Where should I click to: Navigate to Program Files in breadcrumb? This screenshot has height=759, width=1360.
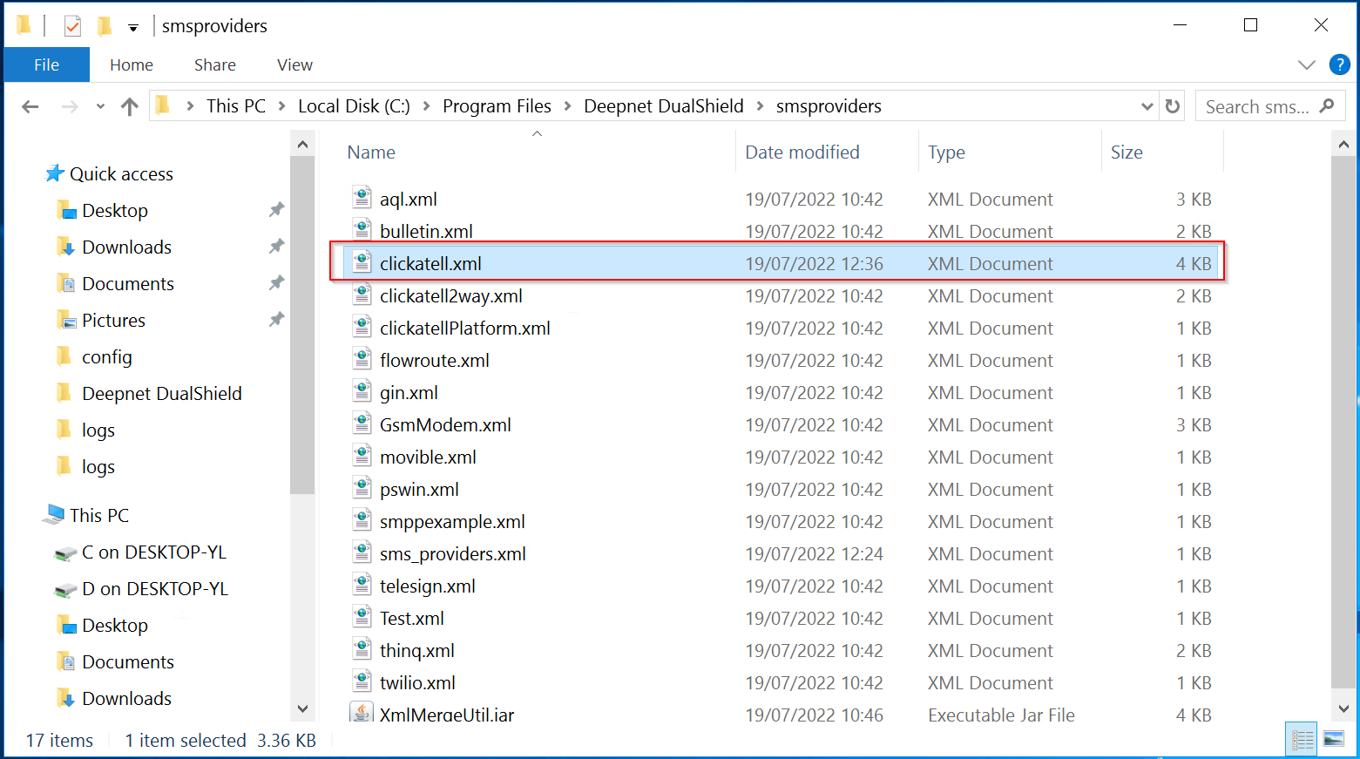[x=497, y=106]
